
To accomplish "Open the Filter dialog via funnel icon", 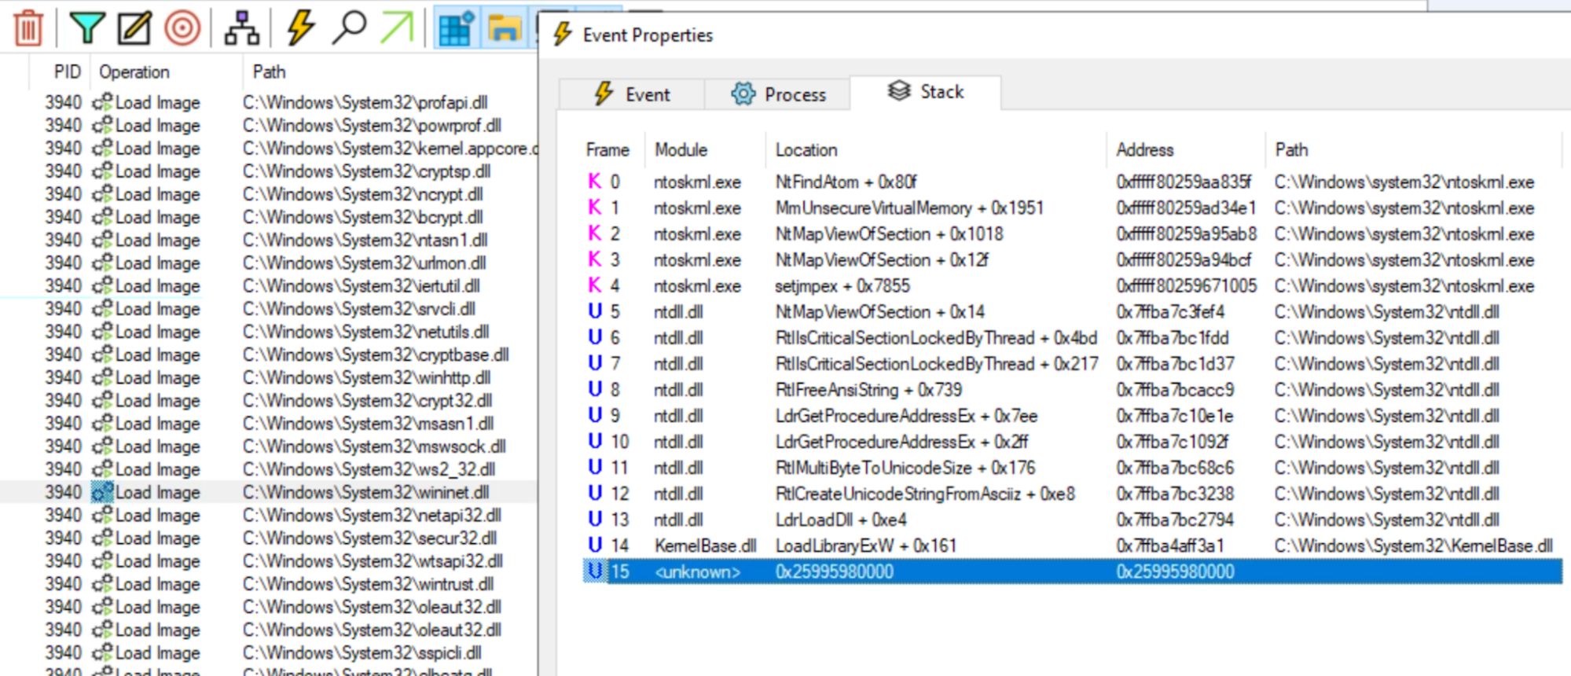I will pos(86,28).
